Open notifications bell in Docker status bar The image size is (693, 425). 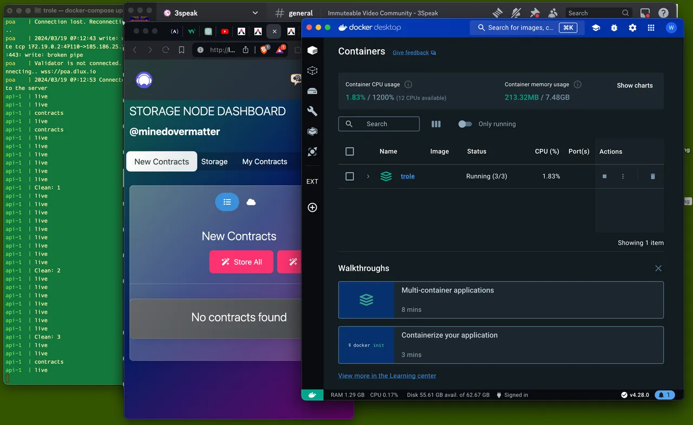pyautogui.click(x=665, y=395)
